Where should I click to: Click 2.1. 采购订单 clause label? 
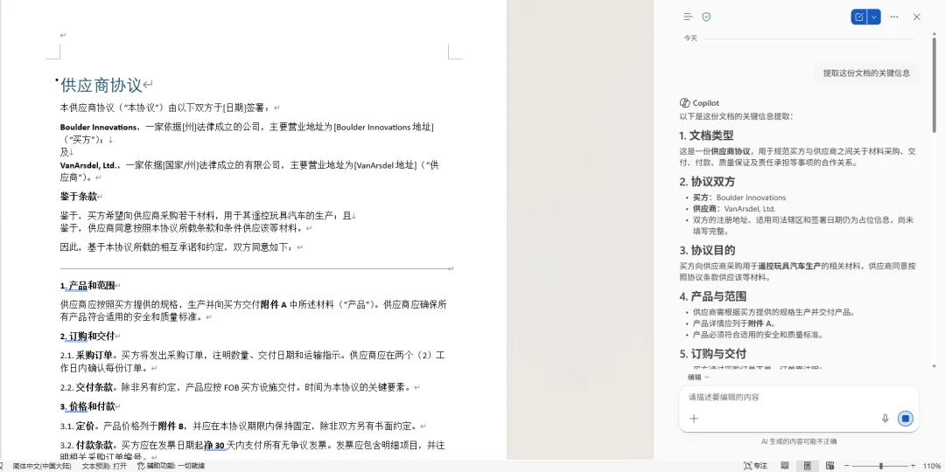tap(86, 355)
